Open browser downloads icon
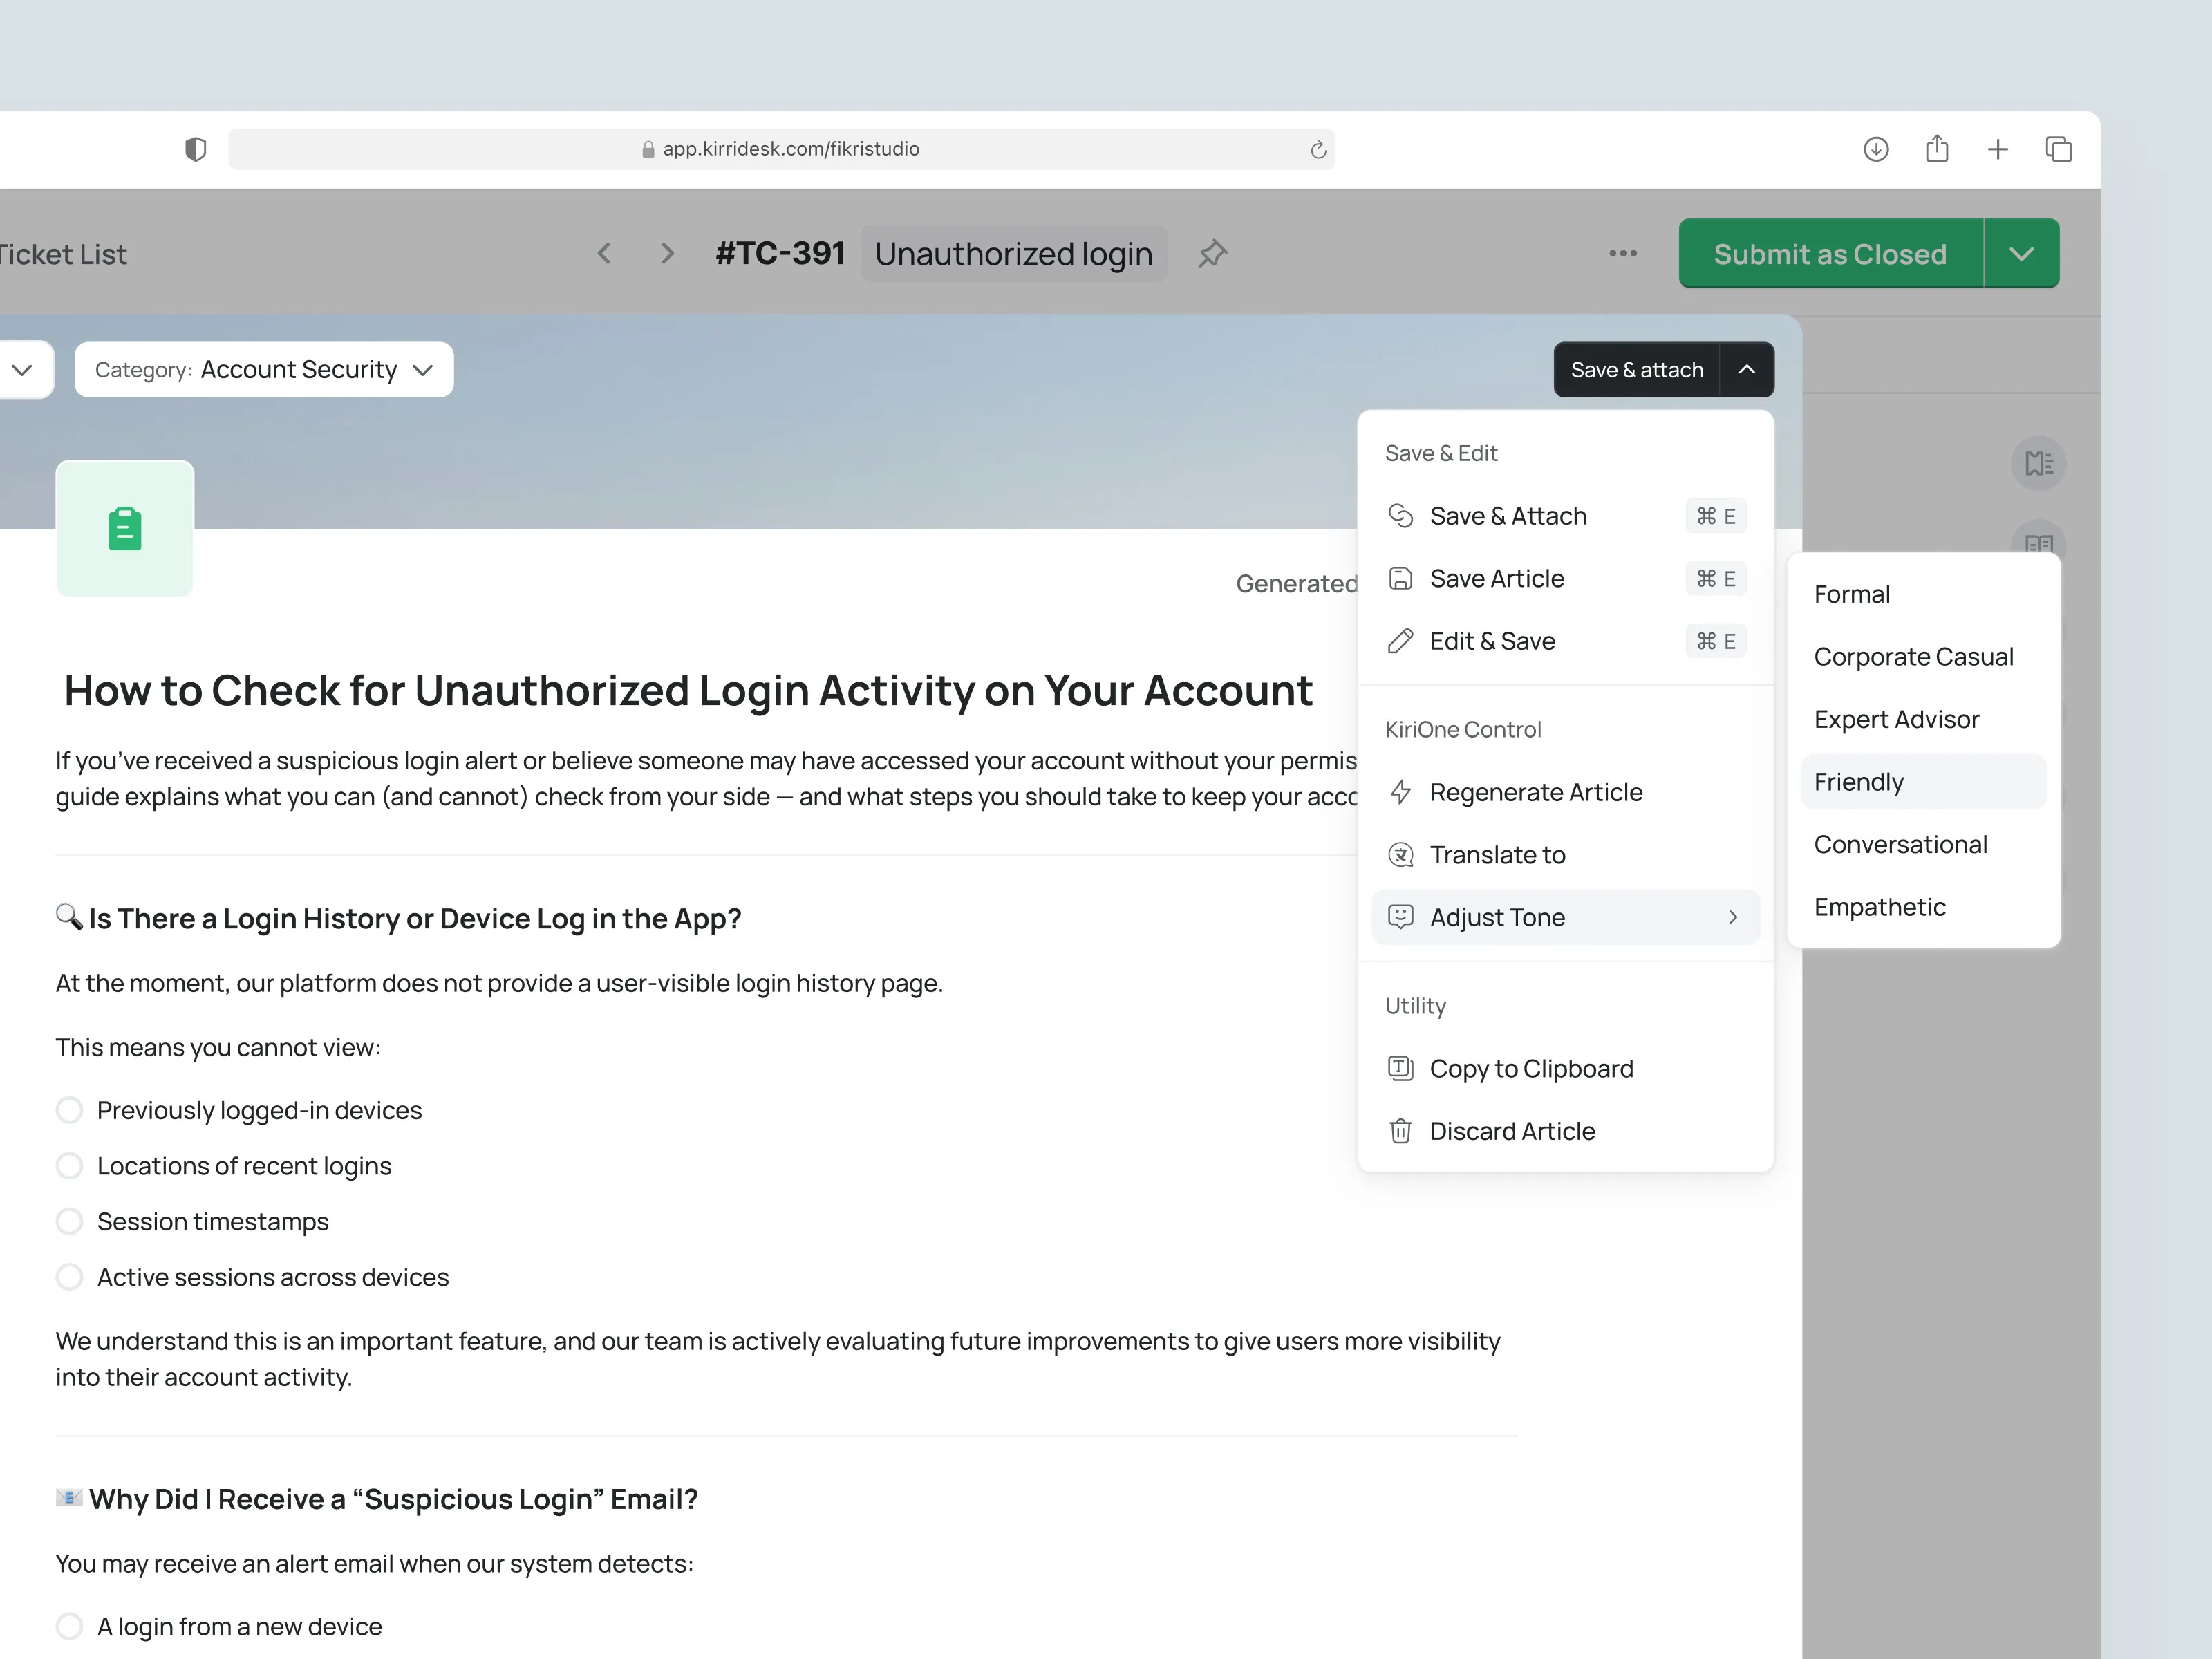The height and width of the screenshot is (1659, 2212). point(1876,149)
